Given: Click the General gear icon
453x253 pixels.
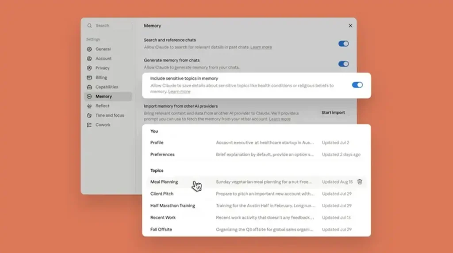Looking at the screenshot, I should tap(89, 49).
